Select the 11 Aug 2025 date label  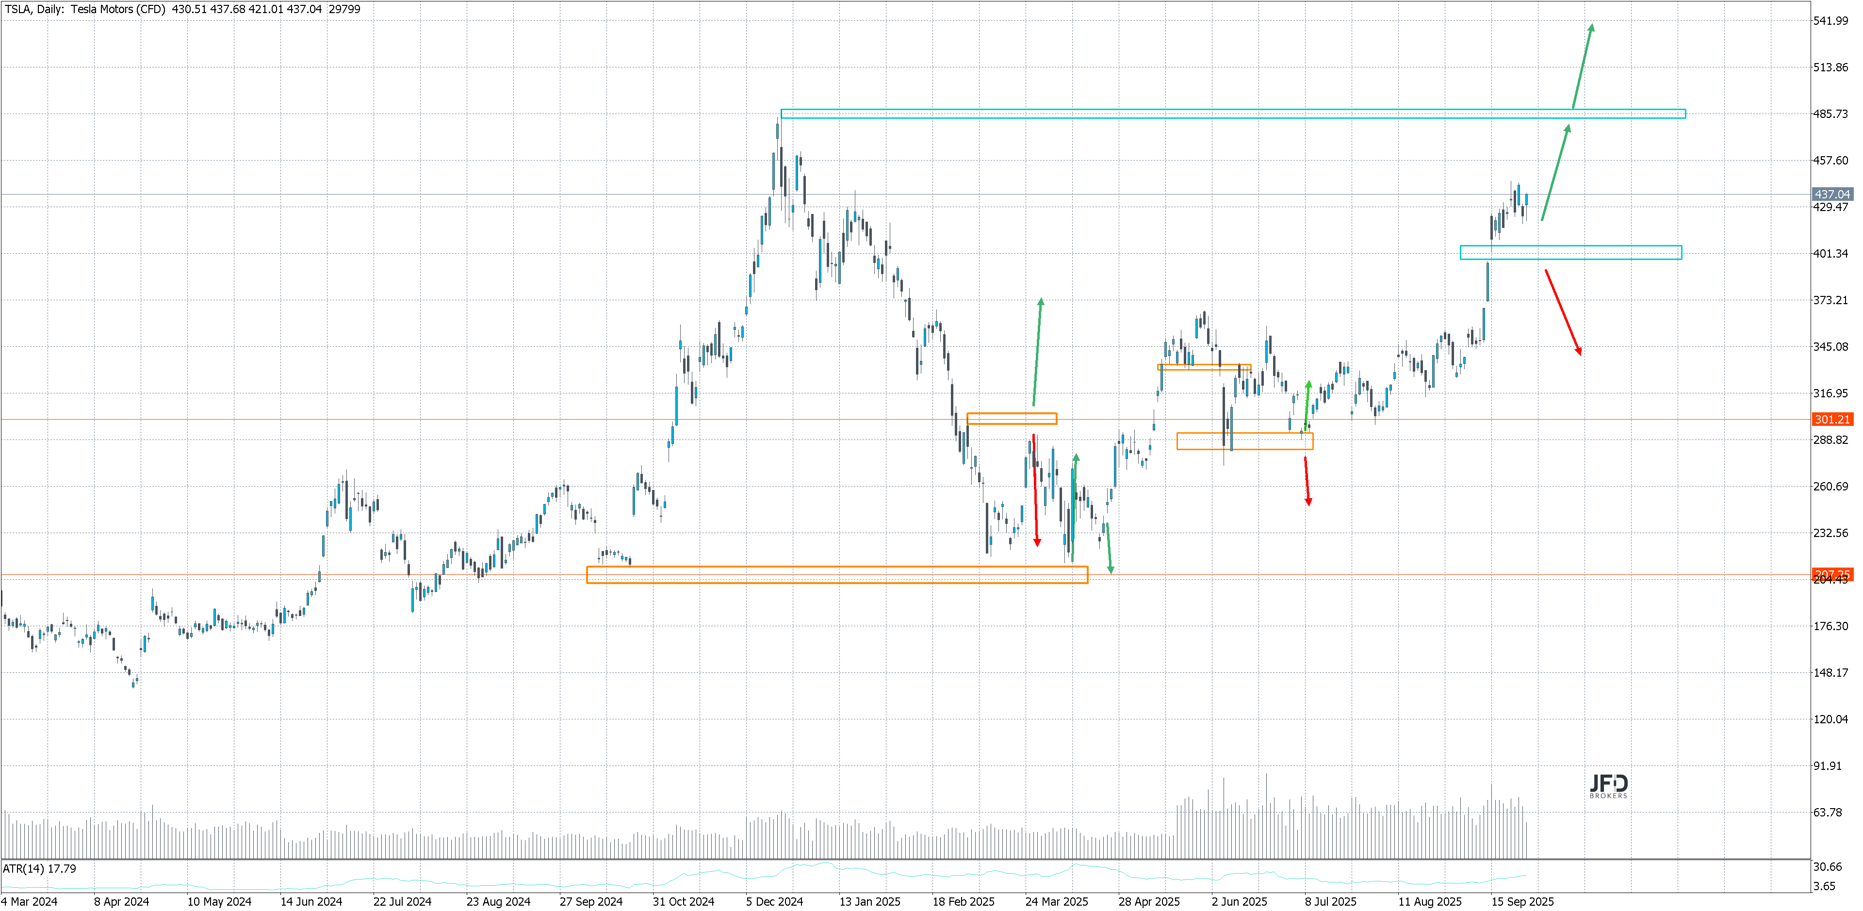coord(1430,902)
